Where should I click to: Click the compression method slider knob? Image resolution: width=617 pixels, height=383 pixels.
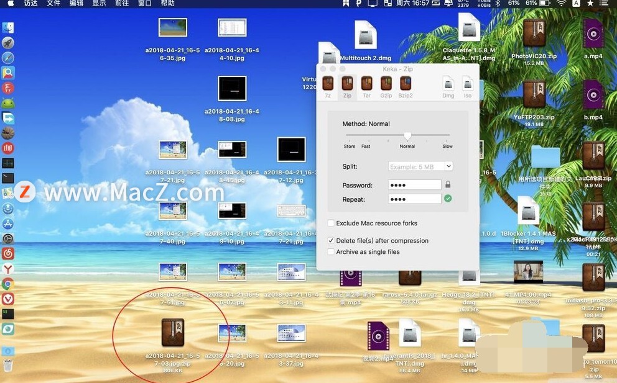(x=407, y=136)
